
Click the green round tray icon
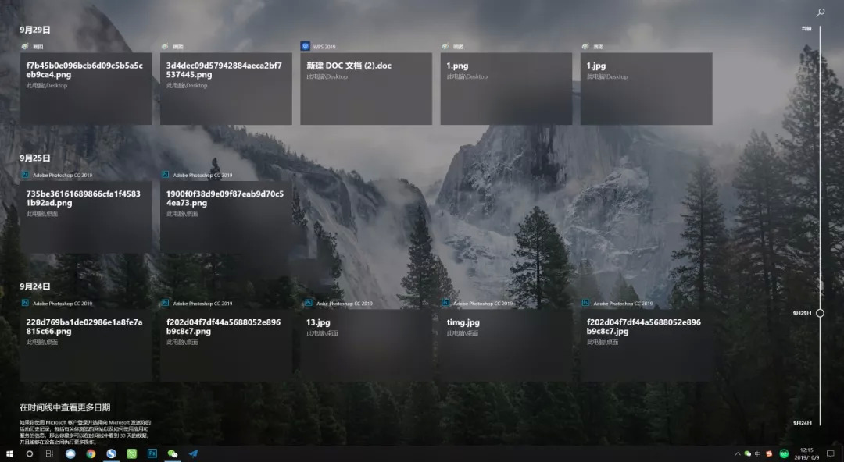point(785,454)
